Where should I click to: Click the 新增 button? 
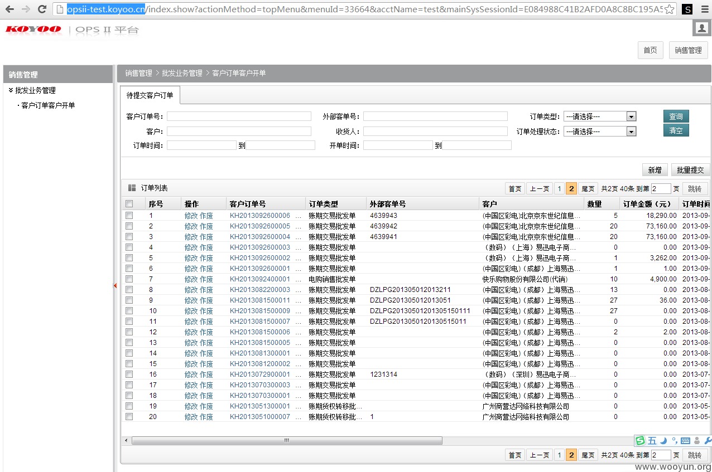tap(655, 170)
